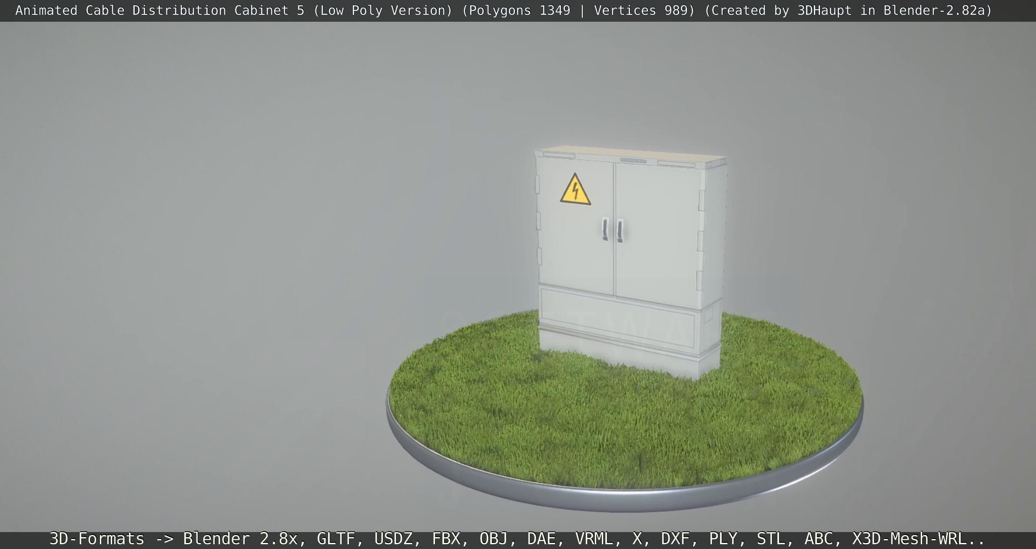Click the text '(Polygons 1349 | Vertices 989)'

tap(578, 10)
